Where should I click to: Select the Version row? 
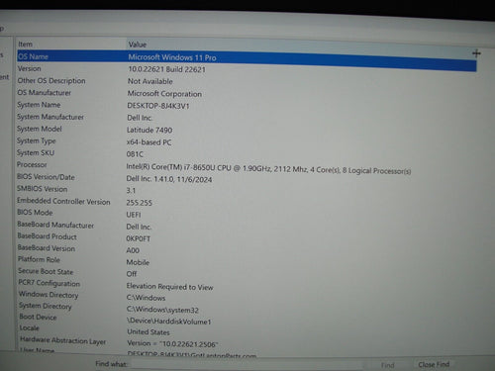click(247, 70)
